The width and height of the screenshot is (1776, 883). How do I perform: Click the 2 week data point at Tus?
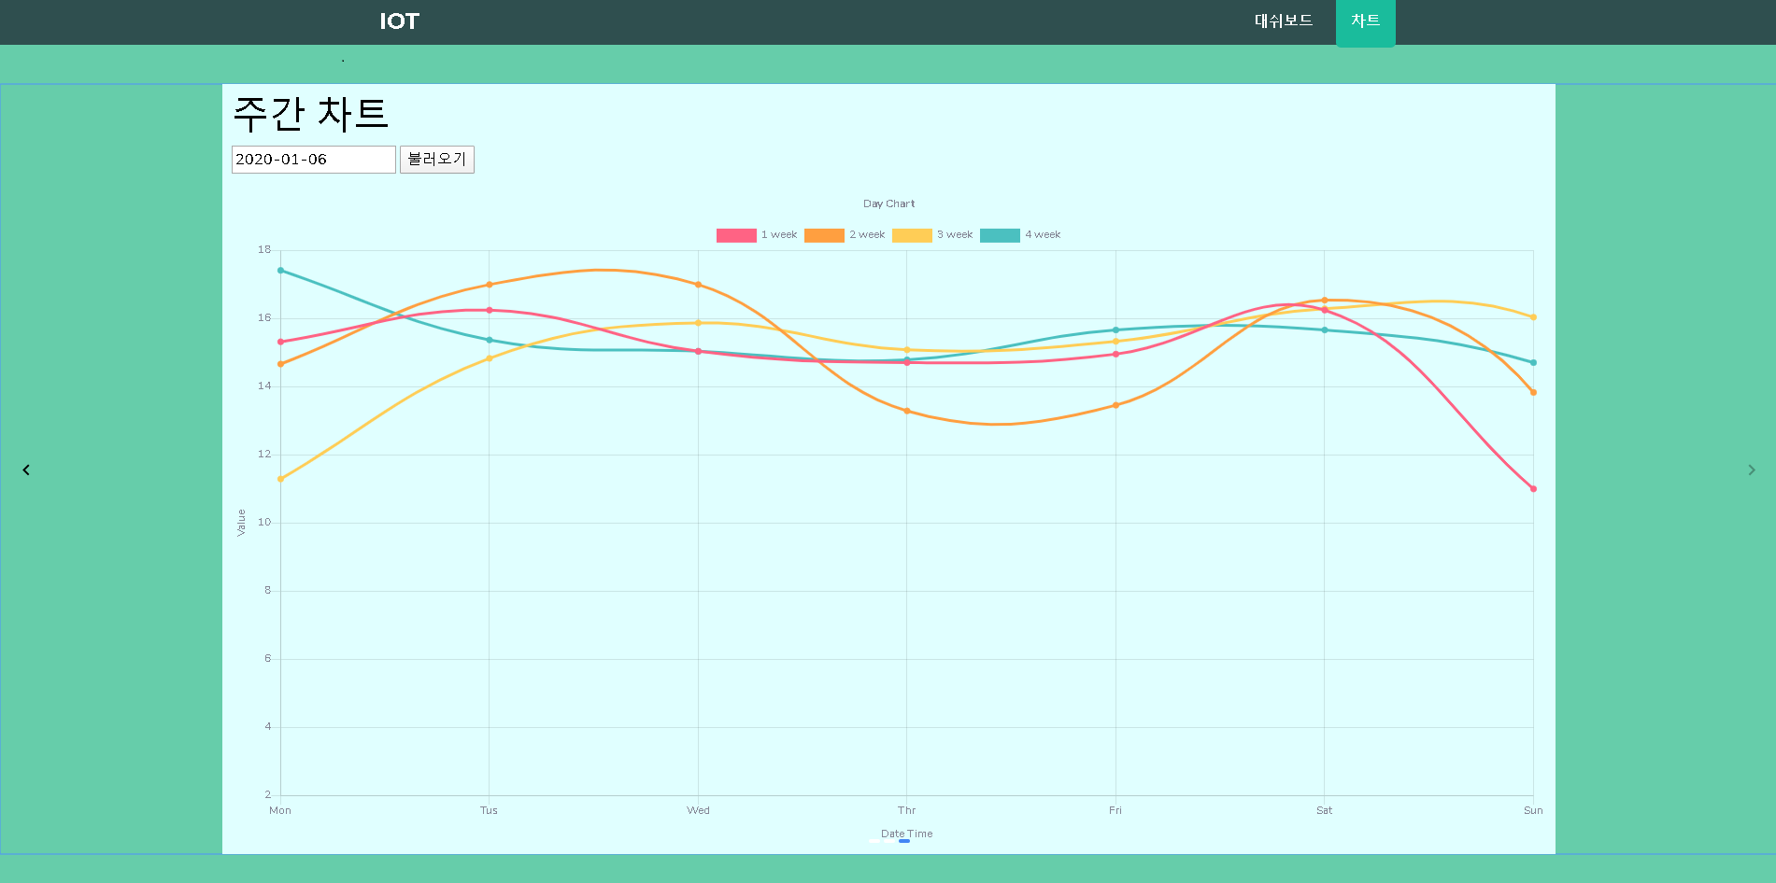[x=489, y=285]
